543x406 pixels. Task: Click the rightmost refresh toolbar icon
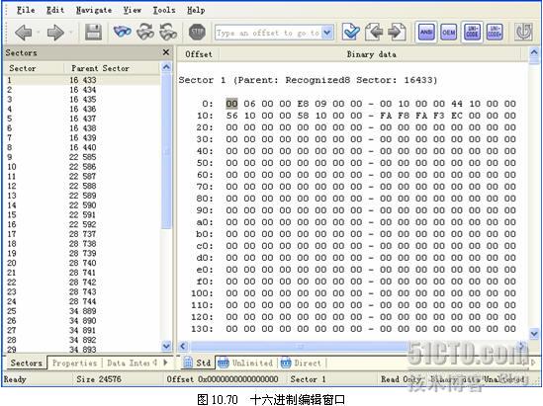pos(523,33)
